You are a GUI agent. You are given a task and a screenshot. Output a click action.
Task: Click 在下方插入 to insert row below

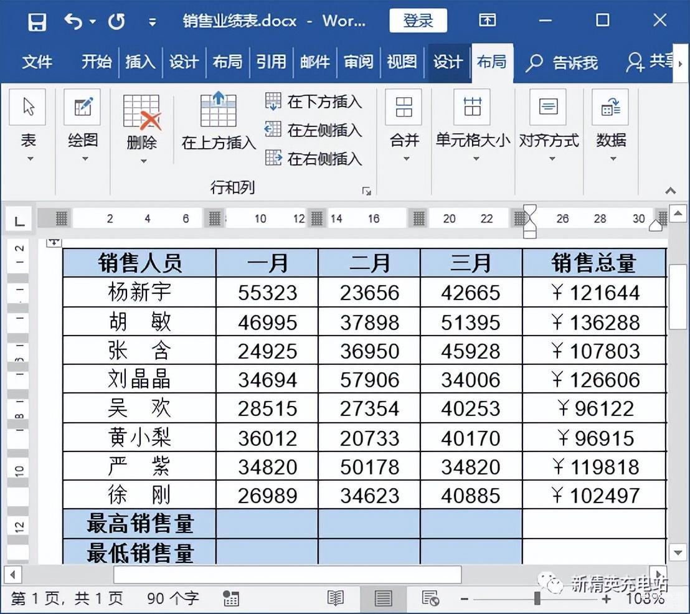314,102
